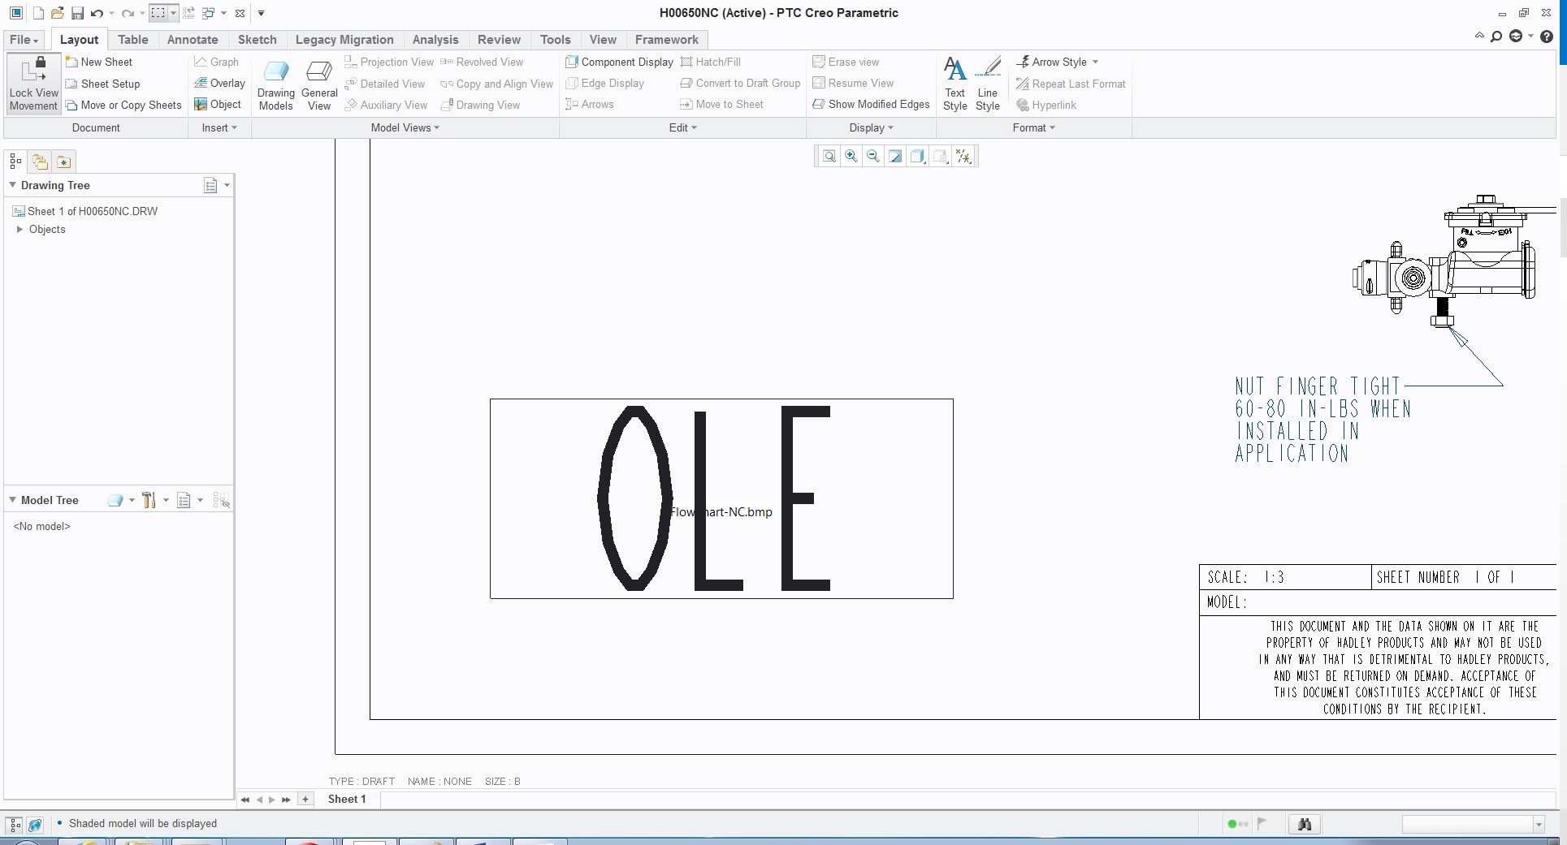Click the New file icon in quick access toolbar
Viewport: 1567px width, 845px height.
click(x=37, y=13)
